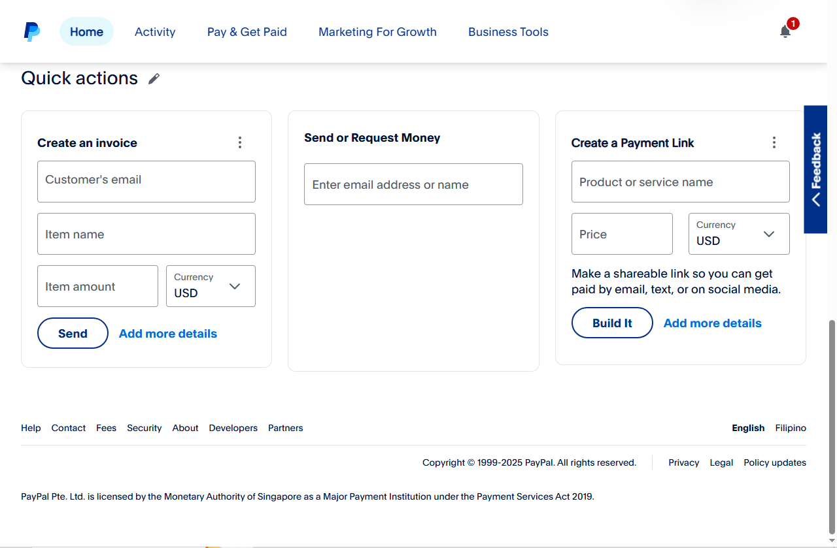Focus the Enter email address or name field
837x548 pixels.
point(413,184)
